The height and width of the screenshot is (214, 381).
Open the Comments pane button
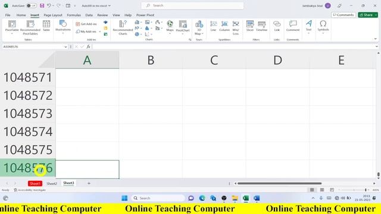(343, 15)
